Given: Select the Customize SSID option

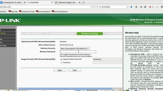Looking at the screenshot, I should 61,63.
